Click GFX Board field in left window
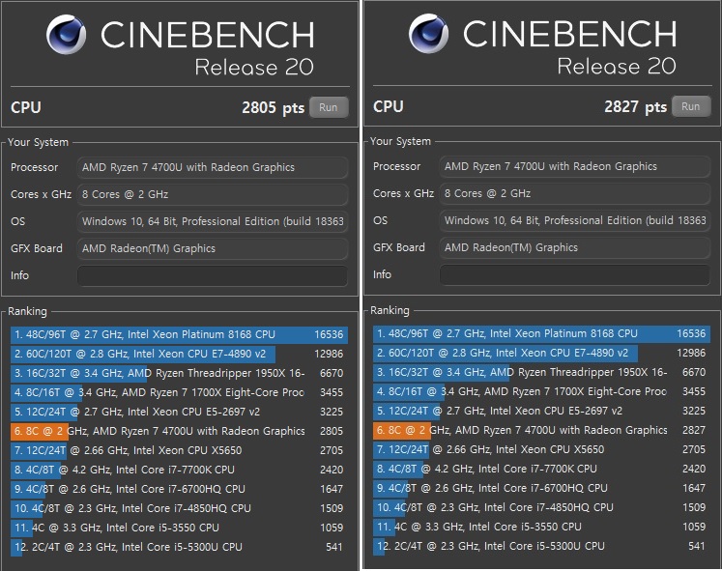 tap(213, 248)
